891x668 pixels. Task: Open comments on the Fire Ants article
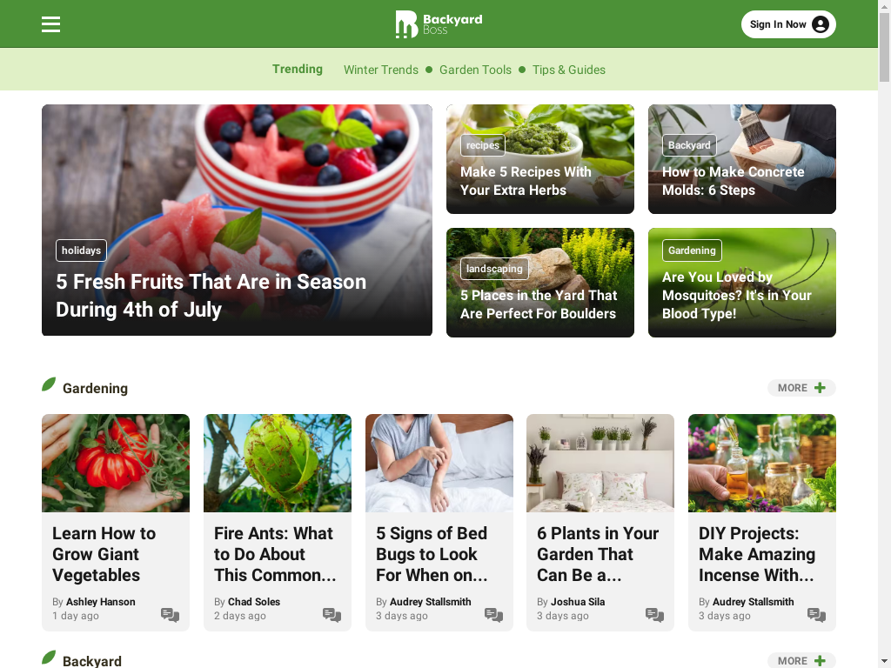pos(332,615)
